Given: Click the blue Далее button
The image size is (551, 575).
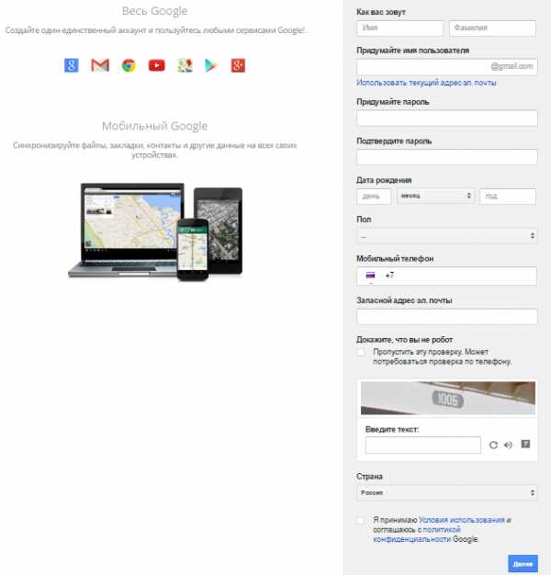Looking at the screenshot, I should [x=523, y=564].
